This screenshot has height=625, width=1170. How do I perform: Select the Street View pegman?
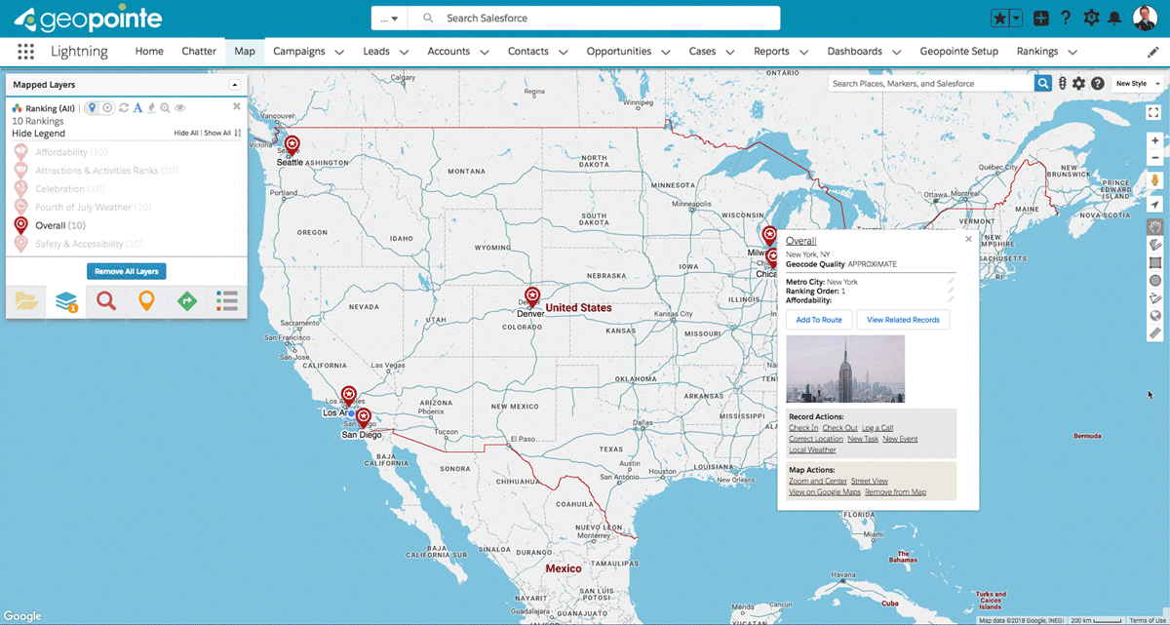coord(1154,181)
